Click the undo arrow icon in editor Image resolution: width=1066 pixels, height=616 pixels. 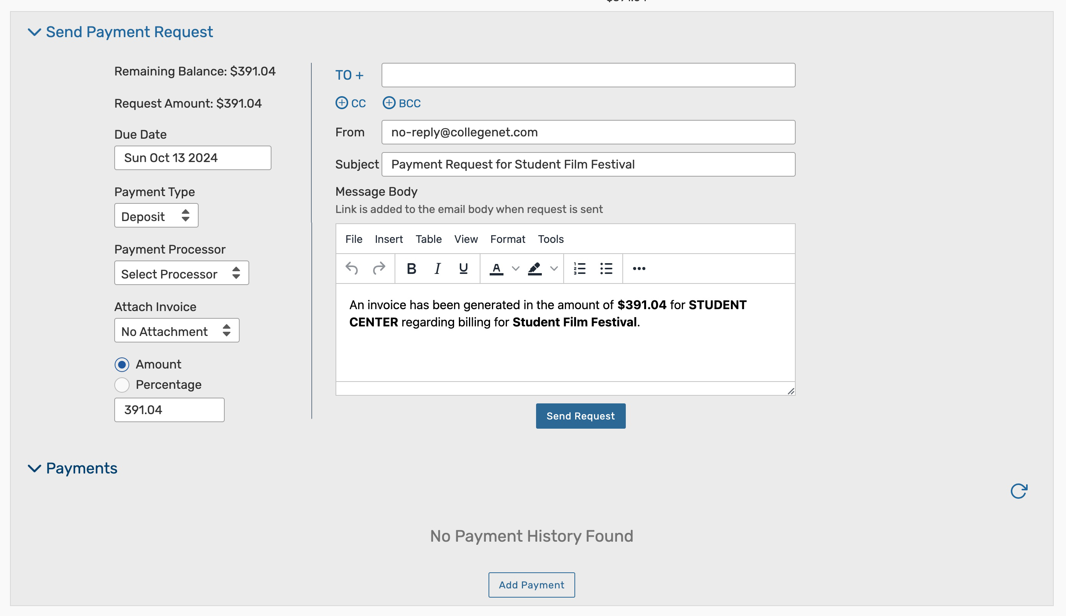(x=352, y=268)
